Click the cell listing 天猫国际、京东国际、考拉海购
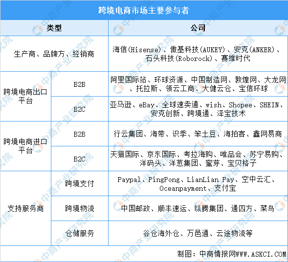The height and width of the screenshot is (262, 288). (x=198, y=159)
